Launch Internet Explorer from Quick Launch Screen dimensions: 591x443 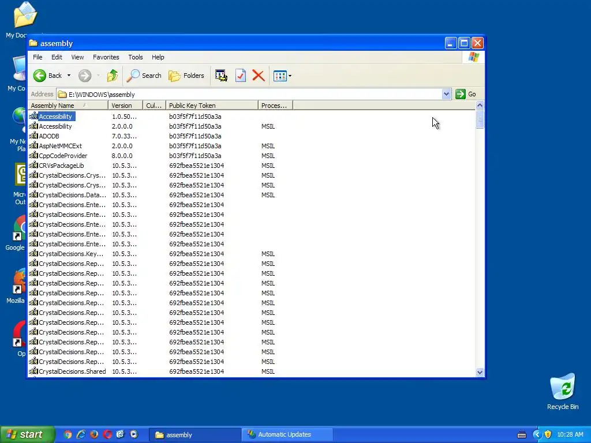click(81, 435)
